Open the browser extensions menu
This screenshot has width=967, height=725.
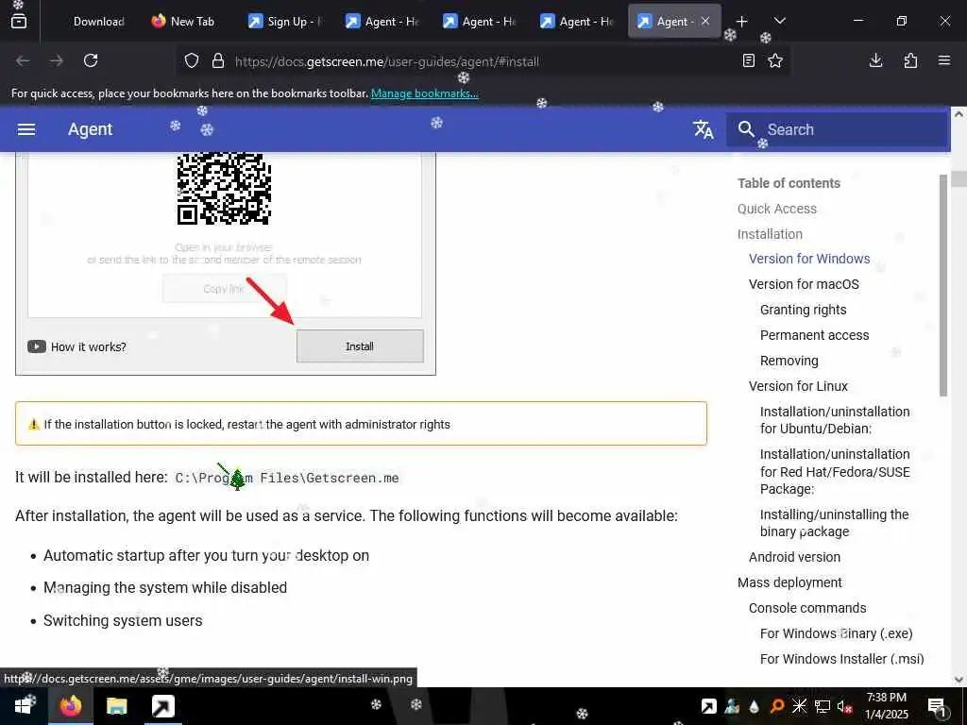[910, 60]
